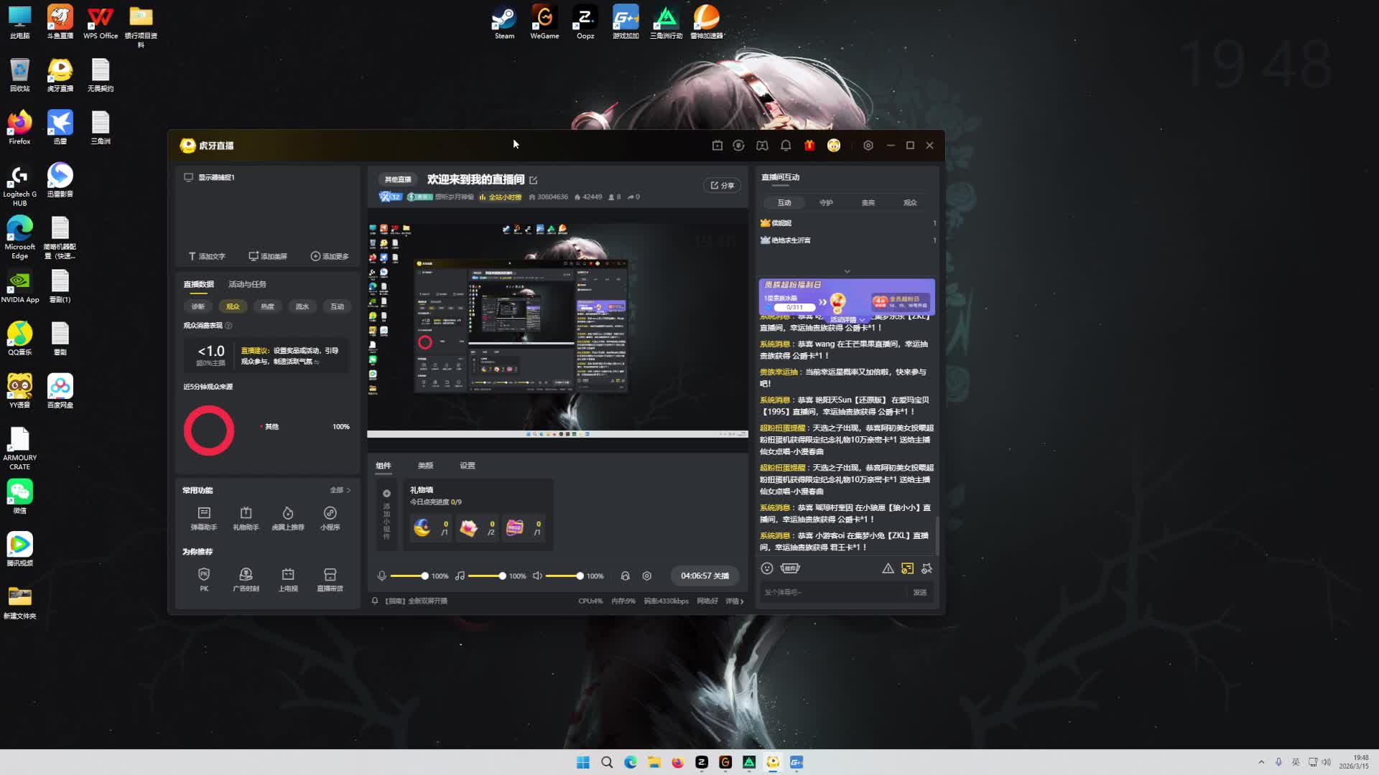Expand 详情 stream status details

(735, 601)
